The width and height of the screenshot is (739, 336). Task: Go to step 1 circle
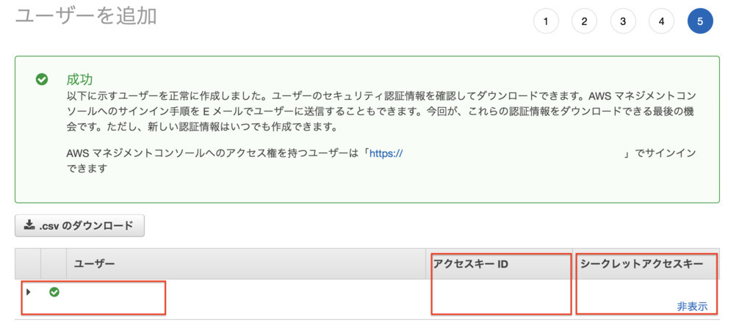[546, 21]
